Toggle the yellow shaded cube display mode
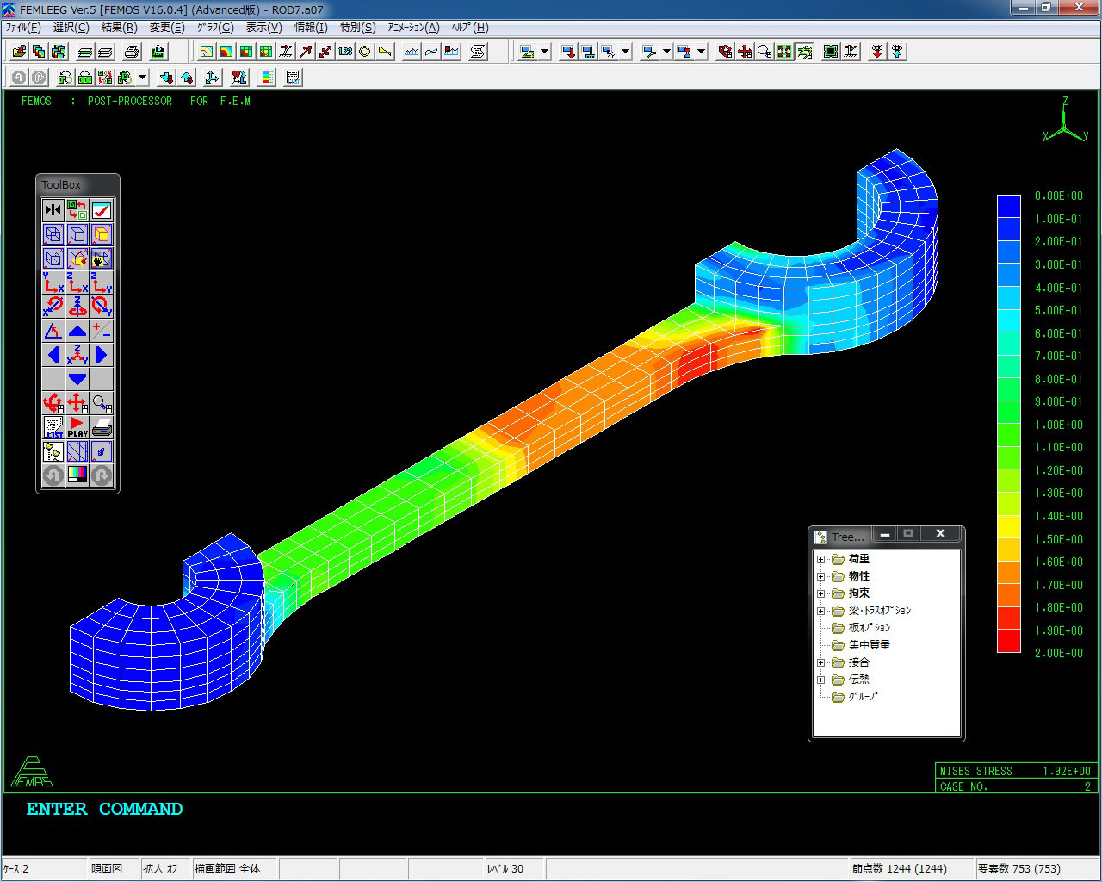This screenshot has width=1102, height=882. 102,234
